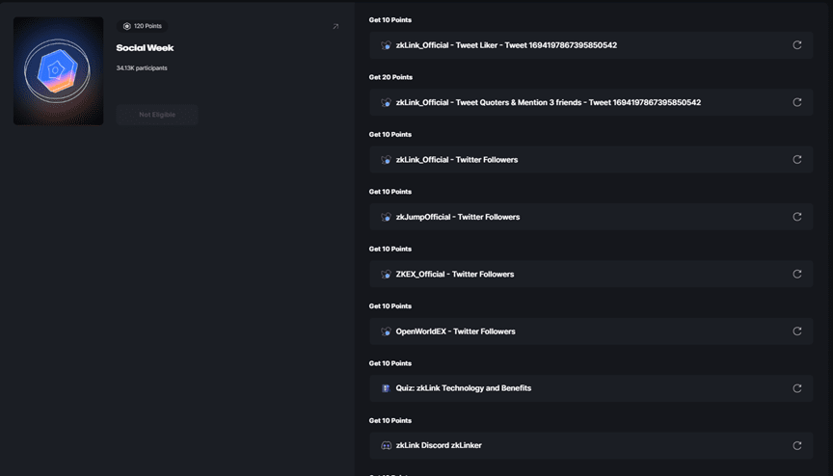This screenshot has width=833, height=476.
Task: Refresh the zkLink Technology quiz status
Action: [x=797, y=388]
